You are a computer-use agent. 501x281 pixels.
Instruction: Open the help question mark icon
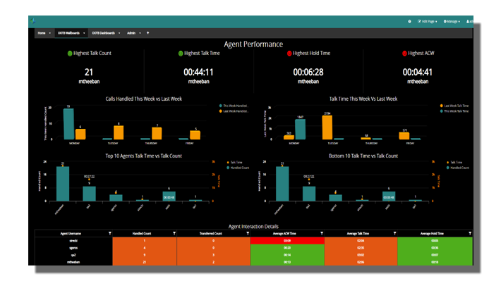click(x=409, y=21)
